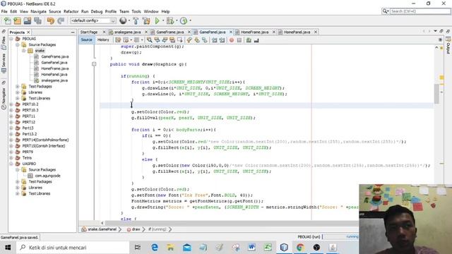Expand Test Packages under PBOUAS
The width and height of the screenshot is (452, 254).
18,86
